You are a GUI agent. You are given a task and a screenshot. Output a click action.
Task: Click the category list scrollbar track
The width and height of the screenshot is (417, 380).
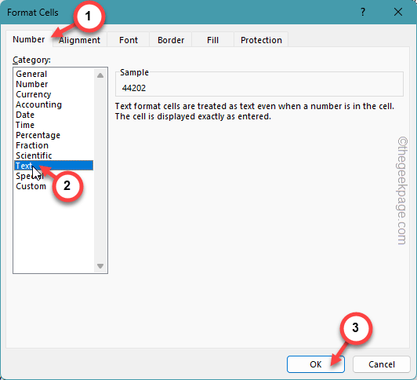point(100,170)
